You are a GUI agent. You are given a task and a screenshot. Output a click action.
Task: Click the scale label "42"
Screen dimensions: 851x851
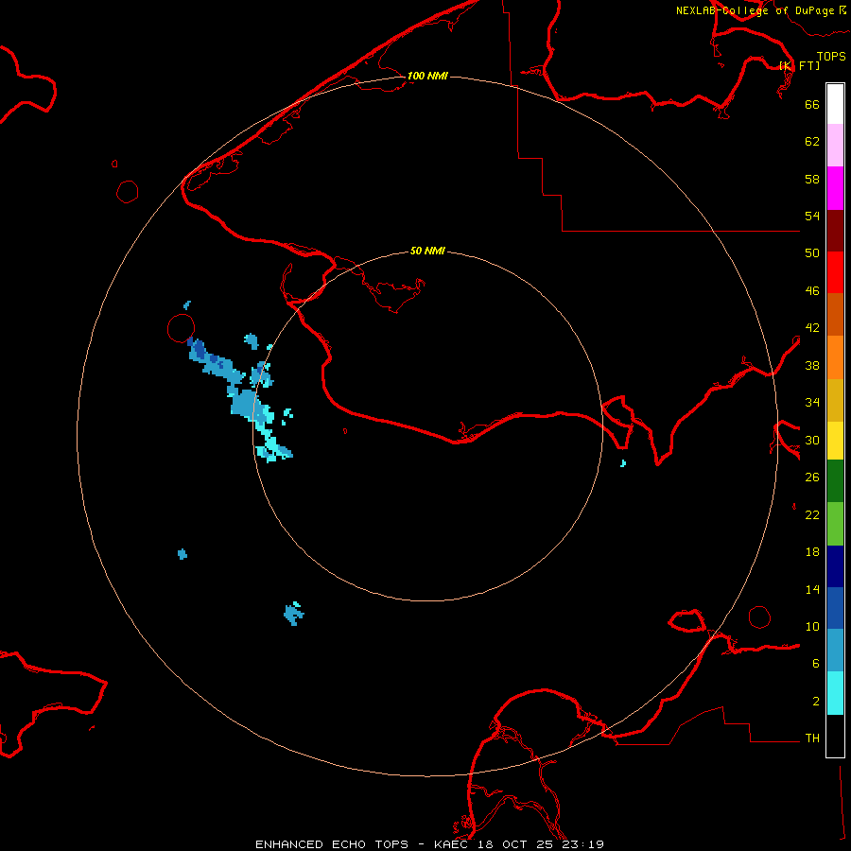812,328
